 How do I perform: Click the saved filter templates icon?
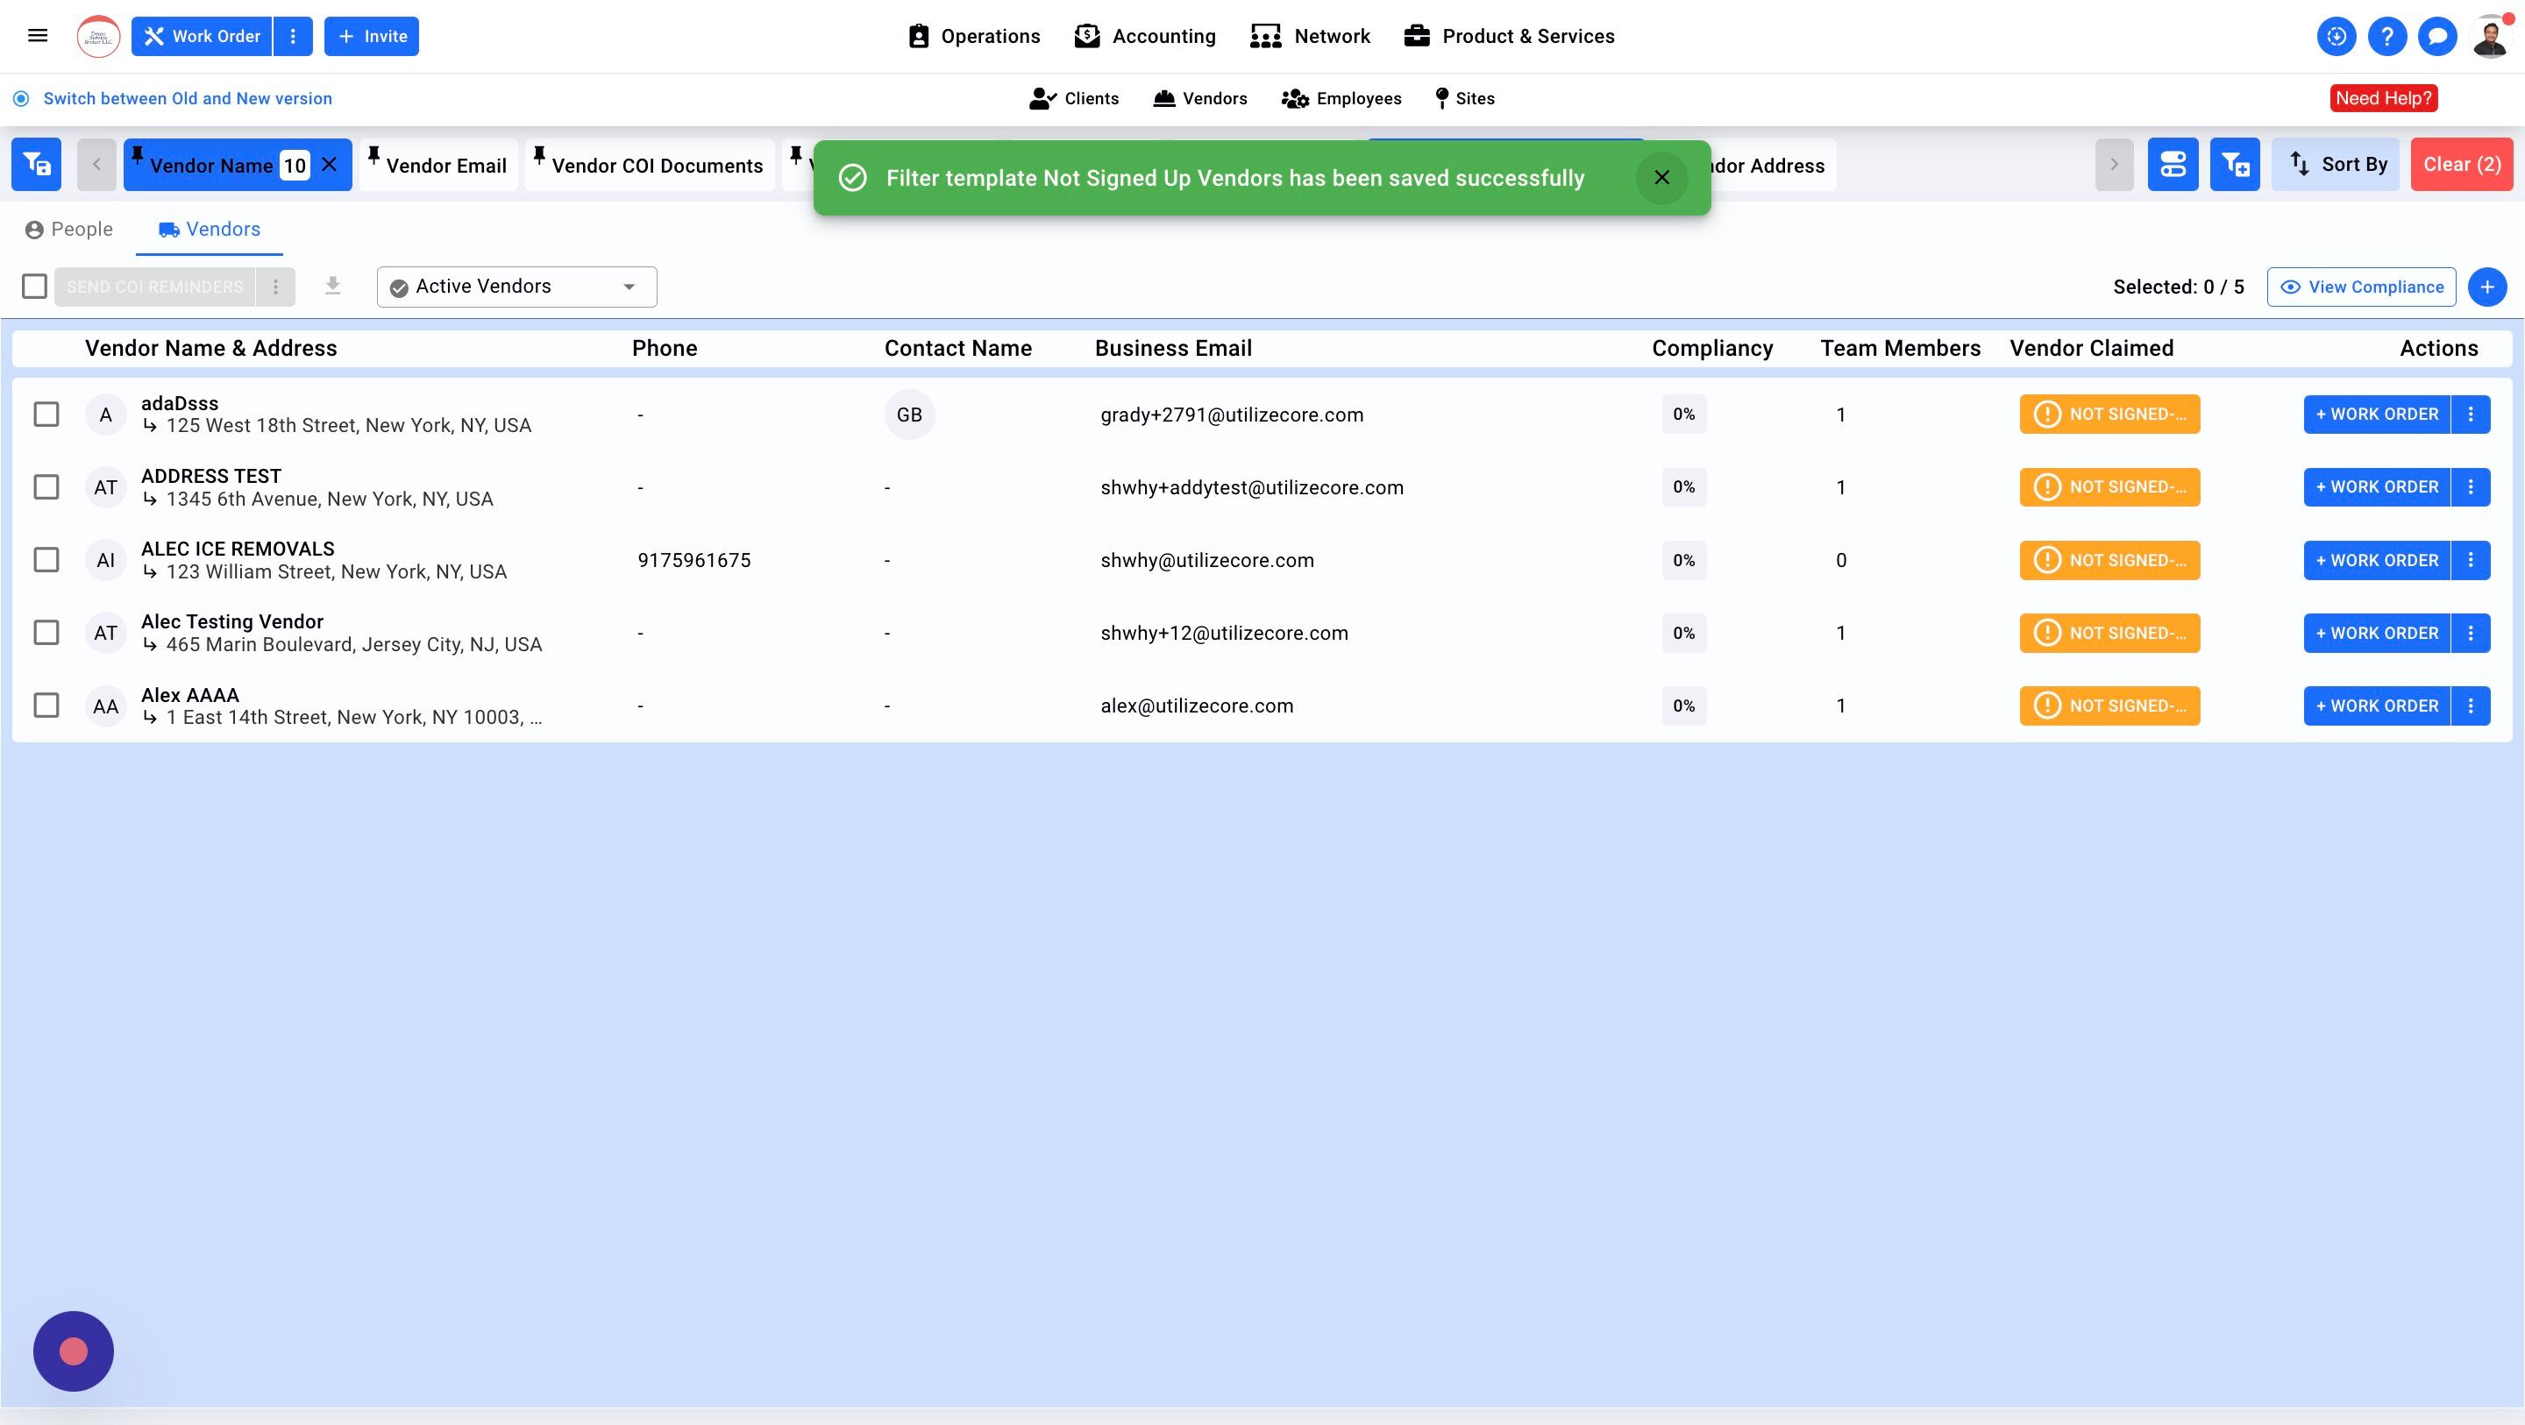point(36,165)
